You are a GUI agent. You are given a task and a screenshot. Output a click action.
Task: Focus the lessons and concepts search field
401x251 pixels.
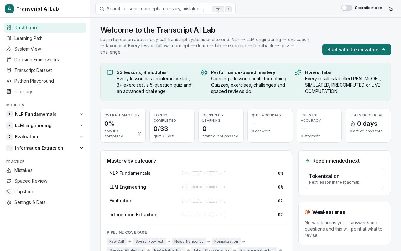coord(165,9)
